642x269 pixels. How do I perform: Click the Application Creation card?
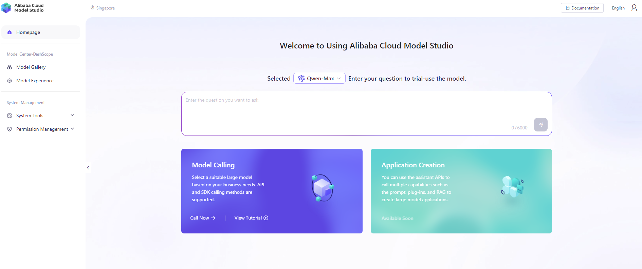pyautogui.click(x=461, y=191)
